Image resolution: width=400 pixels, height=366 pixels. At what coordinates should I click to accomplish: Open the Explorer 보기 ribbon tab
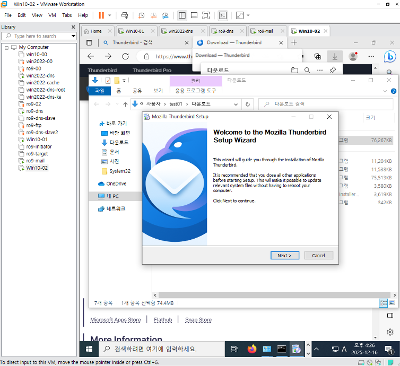point(158,91)
